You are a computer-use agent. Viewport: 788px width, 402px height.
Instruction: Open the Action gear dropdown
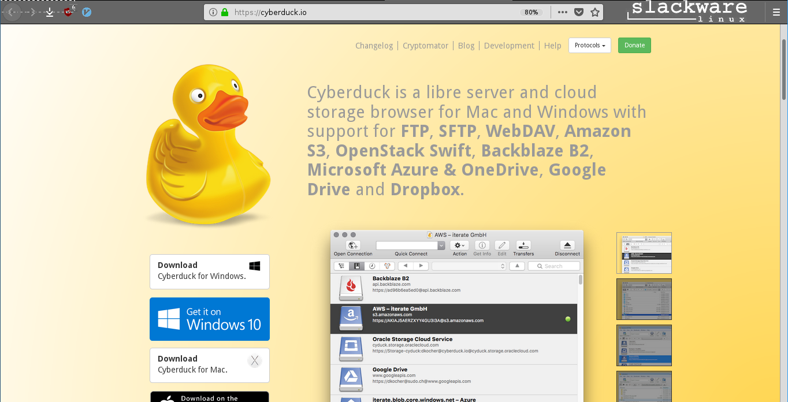coord(460,245)
